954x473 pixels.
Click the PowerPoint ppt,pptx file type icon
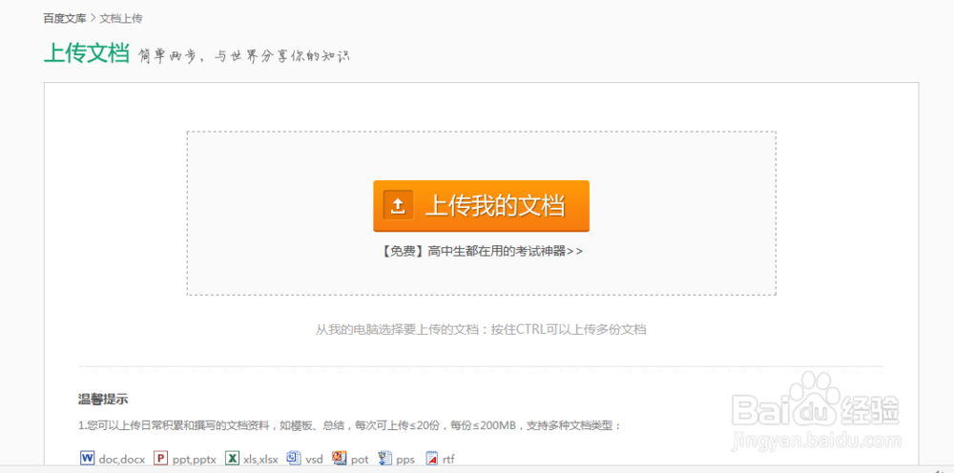click(160, 458)
